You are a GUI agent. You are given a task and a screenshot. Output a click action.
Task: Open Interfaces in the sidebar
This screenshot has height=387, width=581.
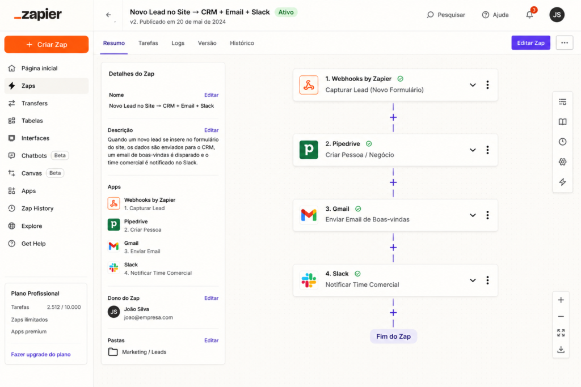[x=47, y=138]
